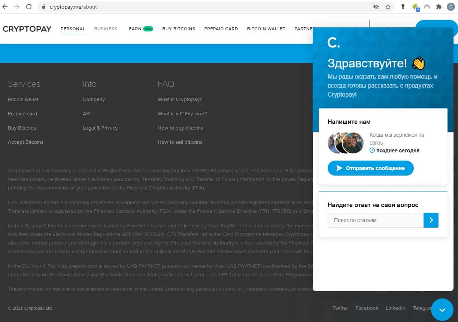Open the browser profile avatar
This screenshot has height=322, width=458.
tap(451, 7)
